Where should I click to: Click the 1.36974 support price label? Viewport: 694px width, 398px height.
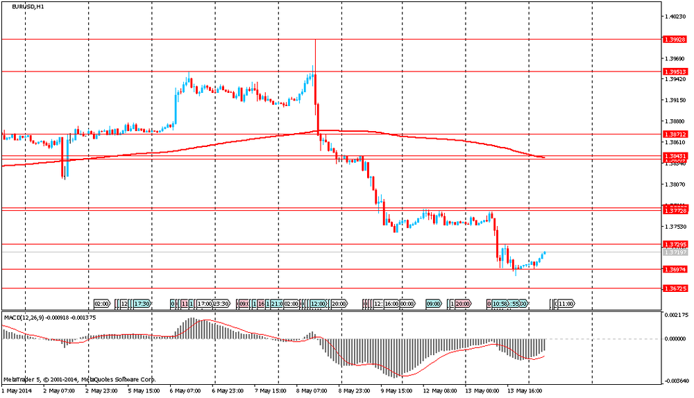point(675,269)
